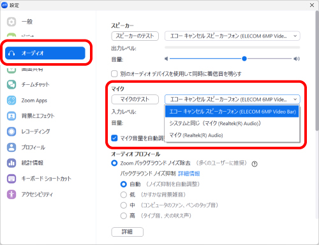The image size is (319, 245).
Task: Click the help question mark icon
Action: (x=255, y=164)
